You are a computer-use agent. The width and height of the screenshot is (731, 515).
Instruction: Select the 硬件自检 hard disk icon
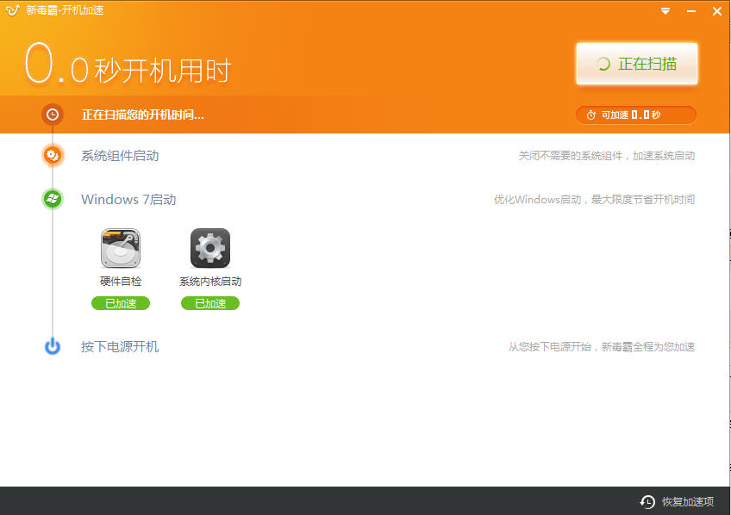tap(121, 248)
